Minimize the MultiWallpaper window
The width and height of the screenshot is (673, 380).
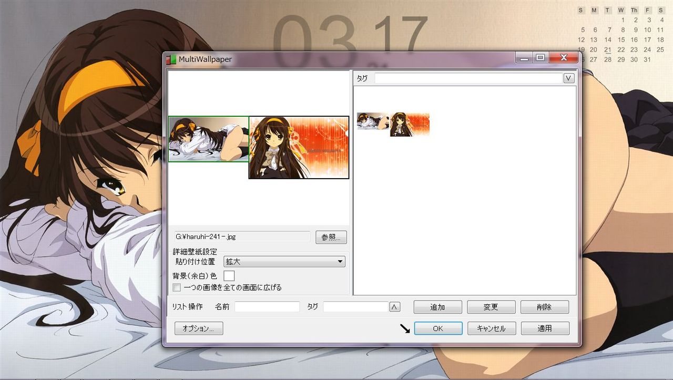pyautogui.click(x=524, y=57)
